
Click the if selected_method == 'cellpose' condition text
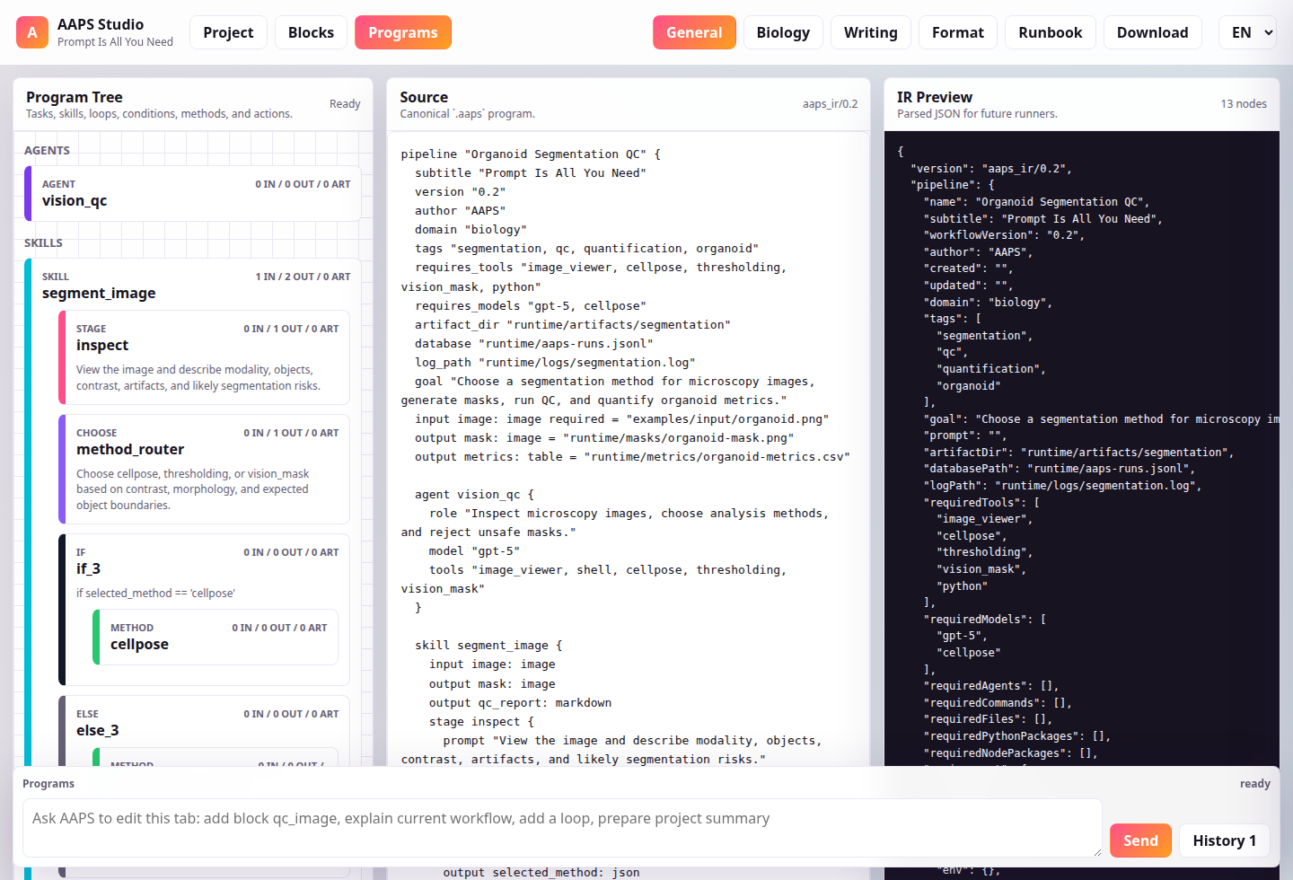click(155, 593)
